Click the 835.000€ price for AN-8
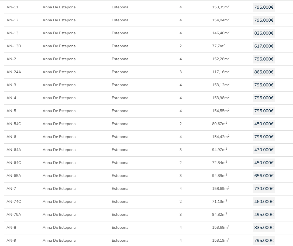The image size is (293, 246). (264, 228)
